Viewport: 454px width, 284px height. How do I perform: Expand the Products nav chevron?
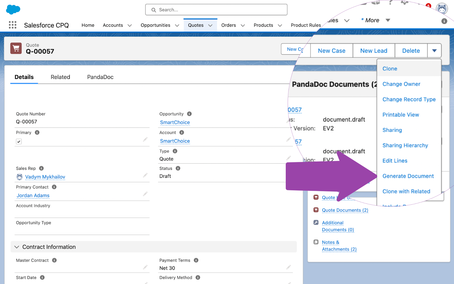pyautogui.click(x=280, y=26)
